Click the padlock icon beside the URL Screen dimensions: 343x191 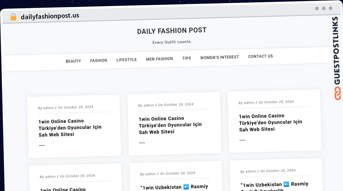[13, 17]
